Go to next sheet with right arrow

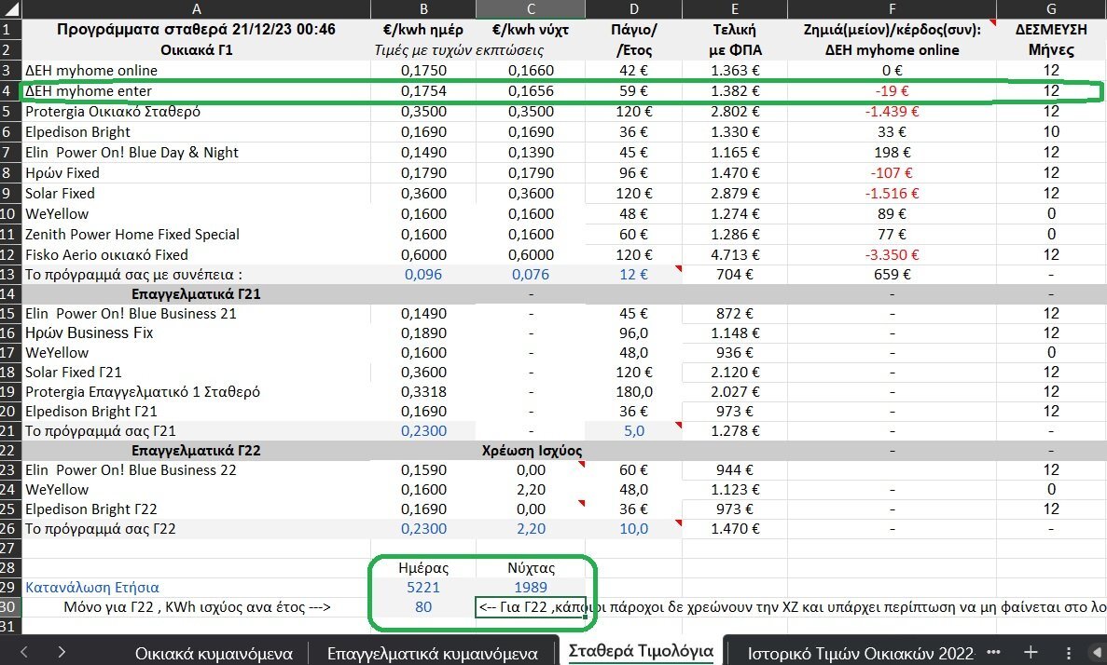click(x=62, y=652)
